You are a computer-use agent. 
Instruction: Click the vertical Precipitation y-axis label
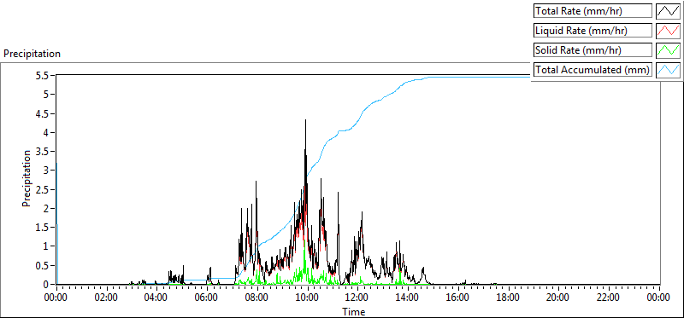[x=27, y=178]
